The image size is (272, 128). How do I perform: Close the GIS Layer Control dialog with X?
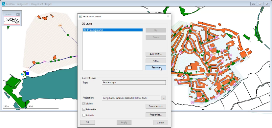pos(168,17)
